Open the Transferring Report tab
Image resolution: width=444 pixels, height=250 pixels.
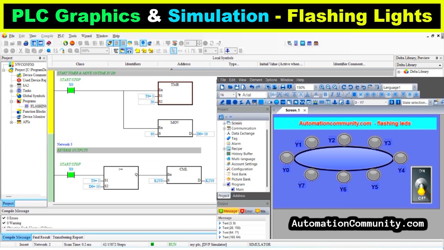point(68,237)
